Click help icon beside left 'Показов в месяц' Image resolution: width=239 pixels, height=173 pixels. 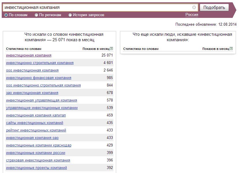click(x=111, y=49)
